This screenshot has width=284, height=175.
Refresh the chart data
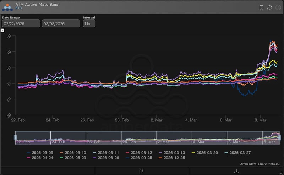click(x=269, y=7)
